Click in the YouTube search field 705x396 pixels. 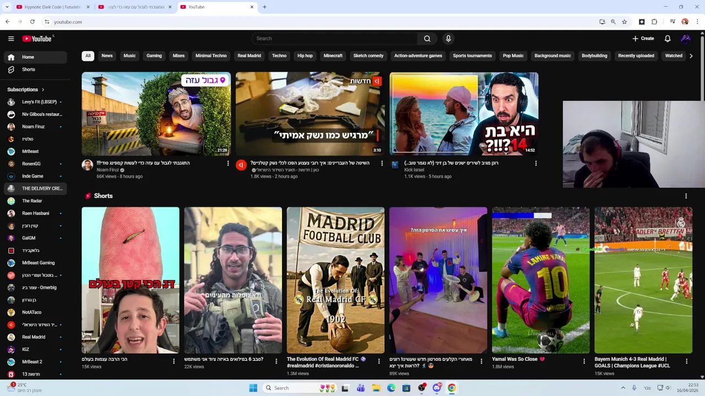coord(334,38)
